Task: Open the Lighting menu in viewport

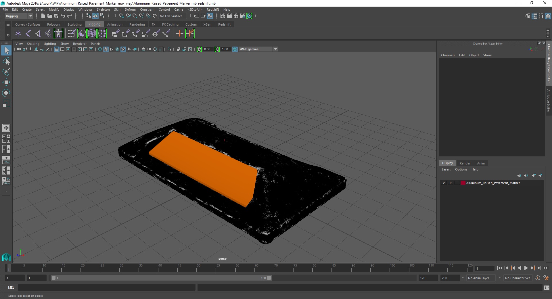Action: pyautogui.click(x=50, y=44)
